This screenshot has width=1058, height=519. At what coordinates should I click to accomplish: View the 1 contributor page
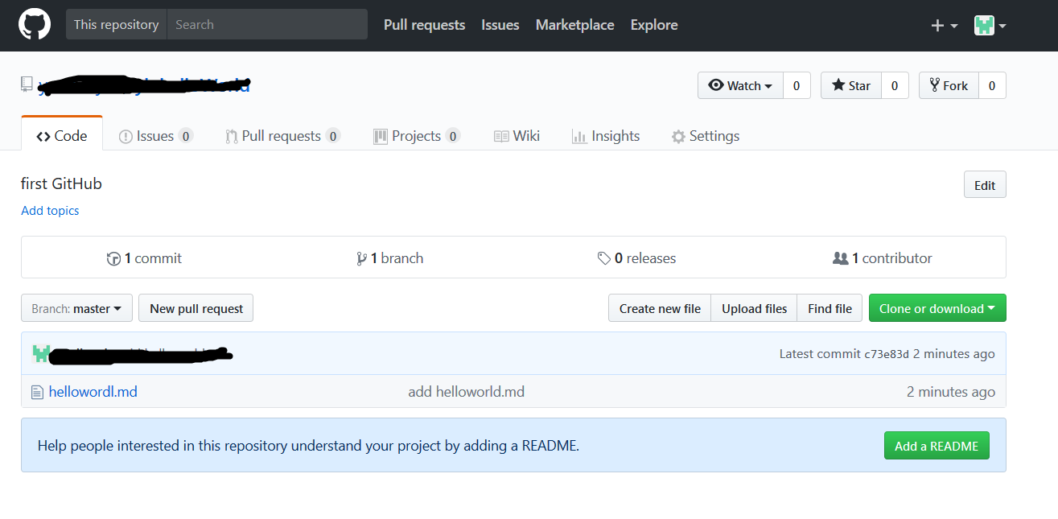[x=882, y=258]
